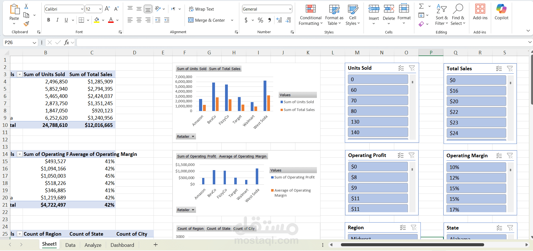Increase indent in Alignment group
This screenshot has width=533, height=251.
click(x=167, y=20)
